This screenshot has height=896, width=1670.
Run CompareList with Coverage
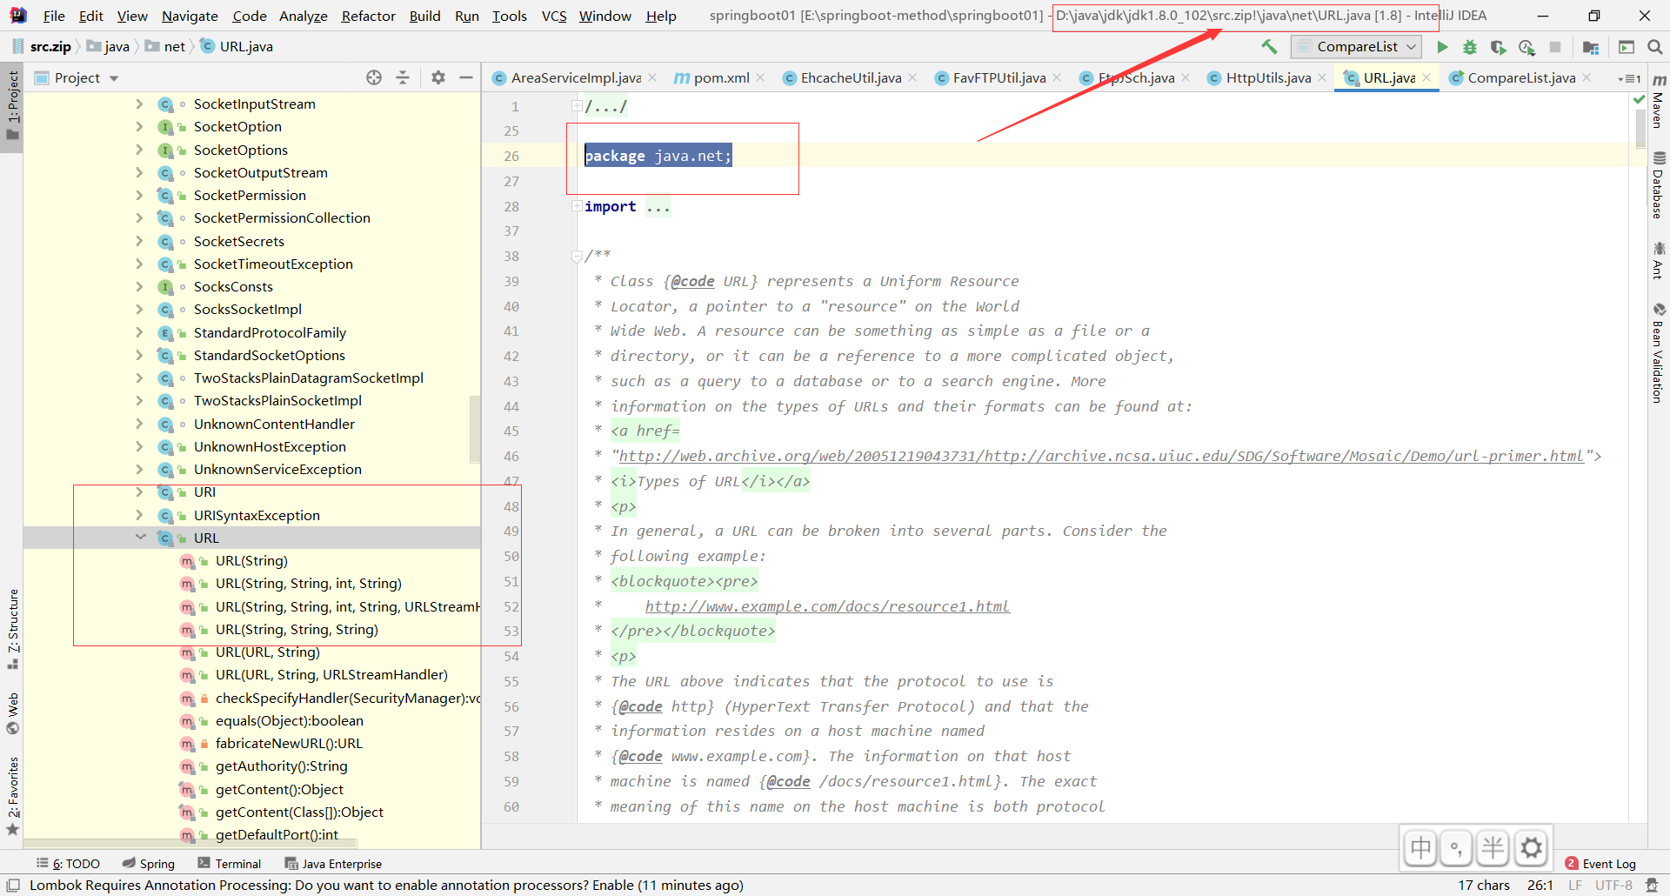click(x=1499, y=48)
